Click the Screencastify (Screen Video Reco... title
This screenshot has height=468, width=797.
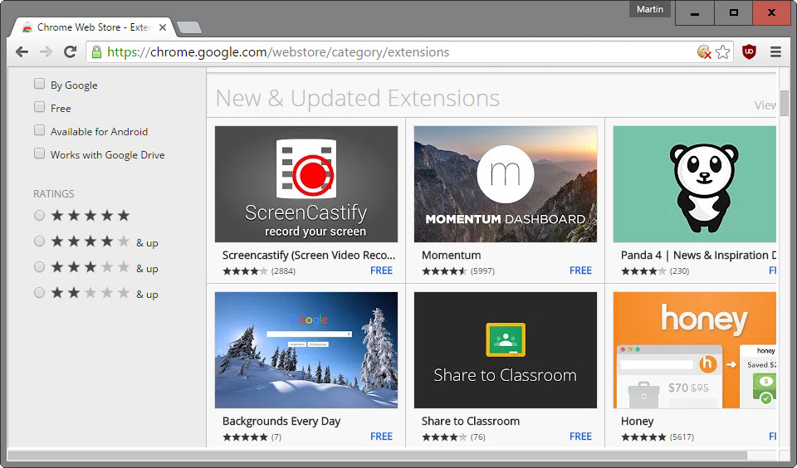(309, 255)
